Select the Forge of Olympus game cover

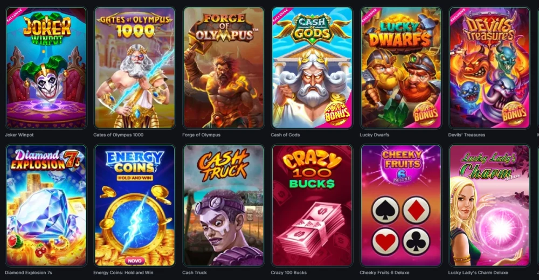pos(224,68)
